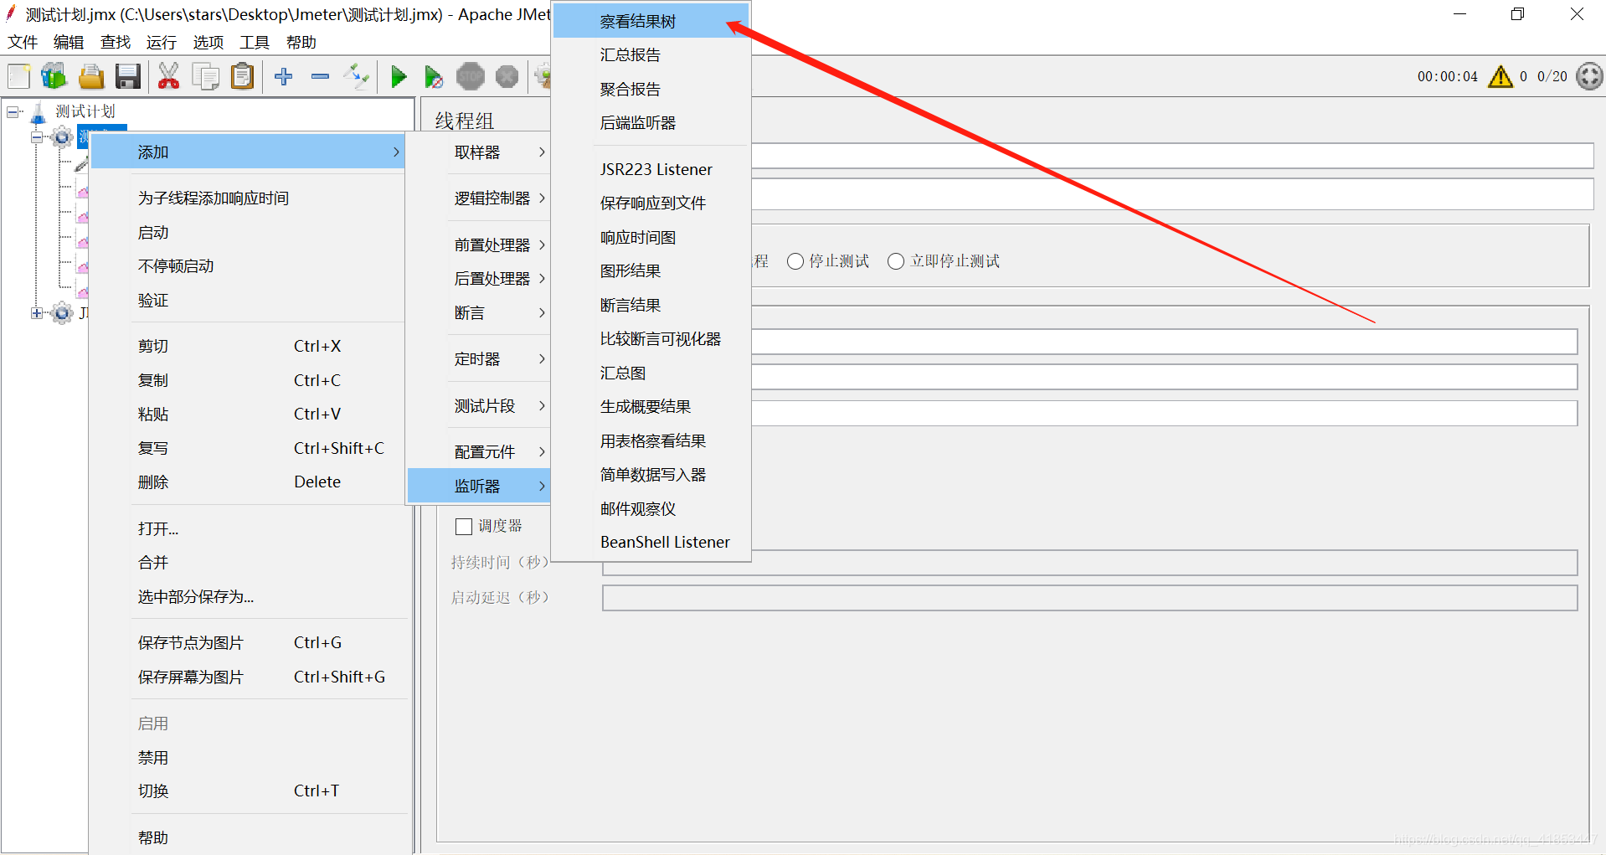Choose 图形结果 listener
The image size is (1606, 855).
[651, 271]
